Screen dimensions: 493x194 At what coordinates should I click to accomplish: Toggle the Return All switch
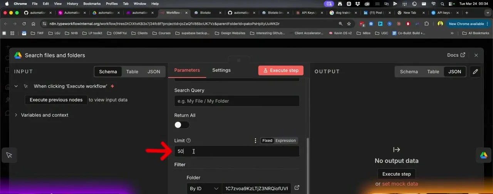tap(182, 125)
